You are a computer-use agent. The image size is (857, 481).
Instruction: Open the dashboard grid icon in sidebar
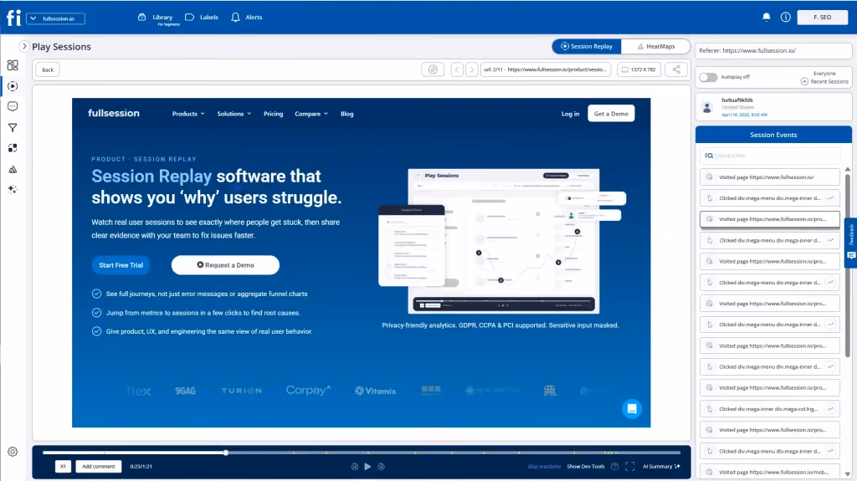tap(13, 65)
